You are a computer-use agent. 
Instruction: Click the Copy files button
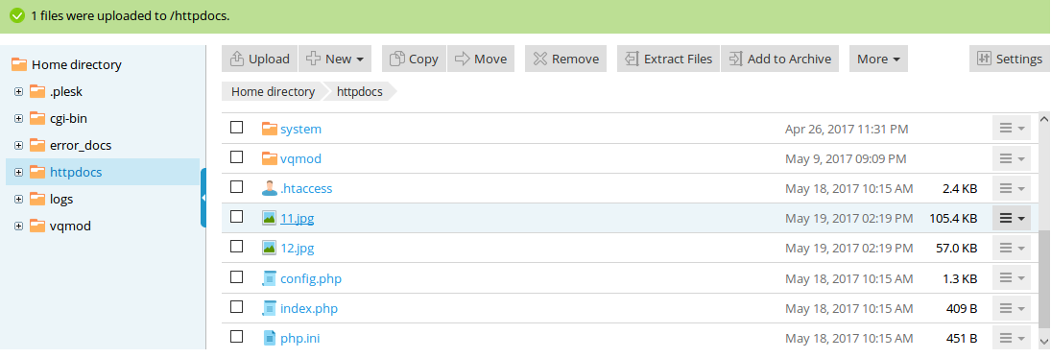click(x=414, y=59)
